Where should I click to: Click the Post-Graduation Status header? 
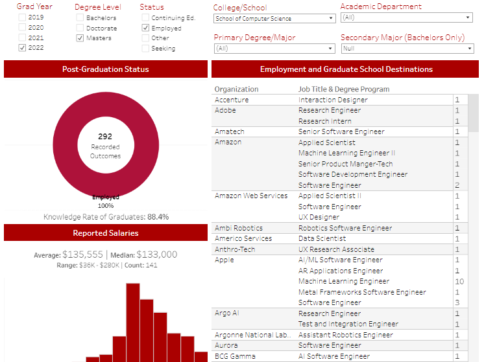click(106, 69)
